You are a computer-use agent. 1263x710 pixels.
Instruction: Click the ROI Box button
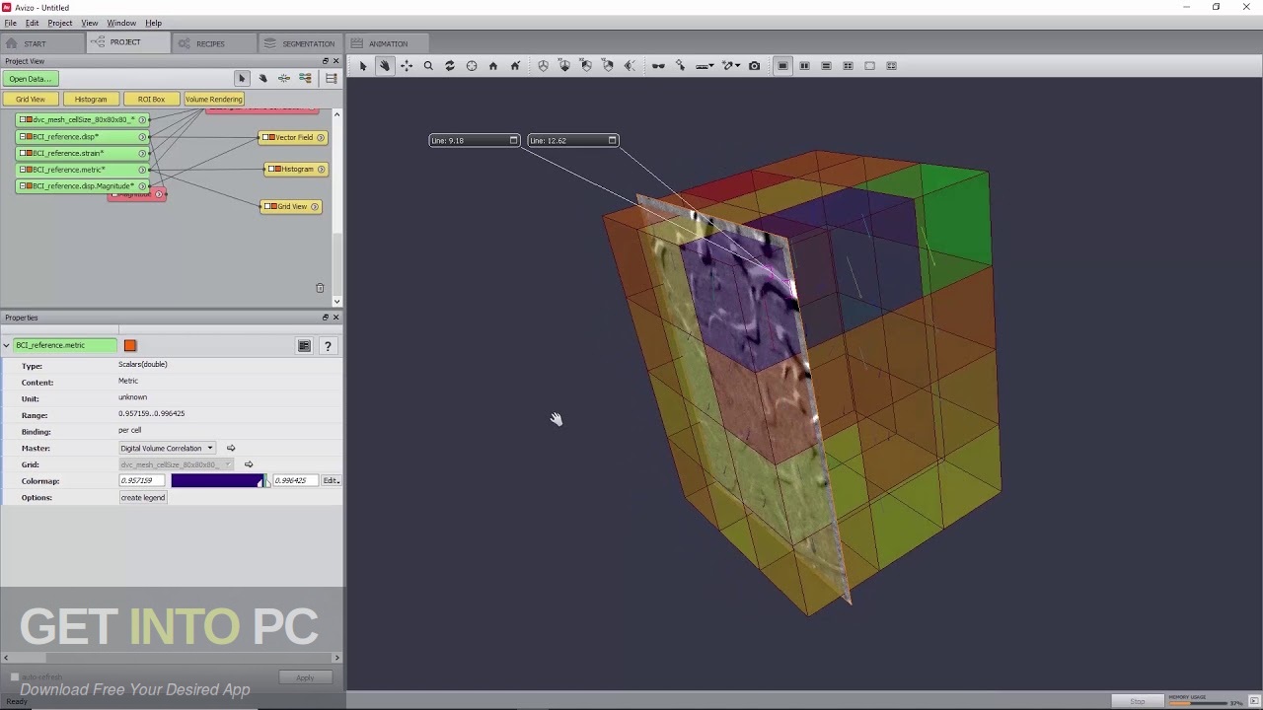coord(151,99)
